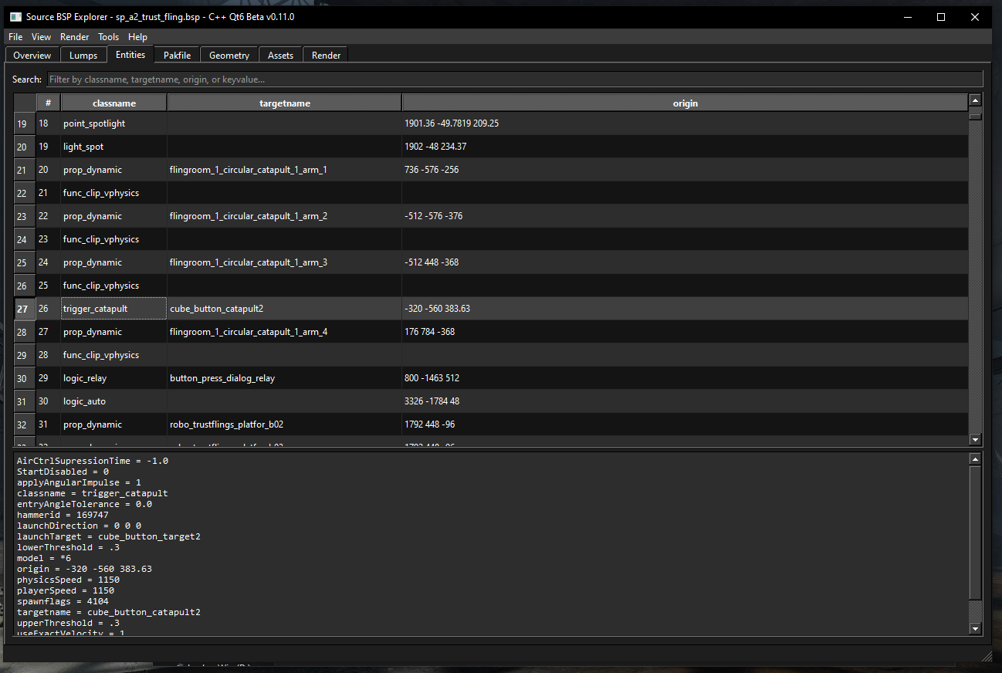The width and height of the screenshot is (1002, 673).
Task: Switch to the Lumps tab
Action: [x=83, y=56]
